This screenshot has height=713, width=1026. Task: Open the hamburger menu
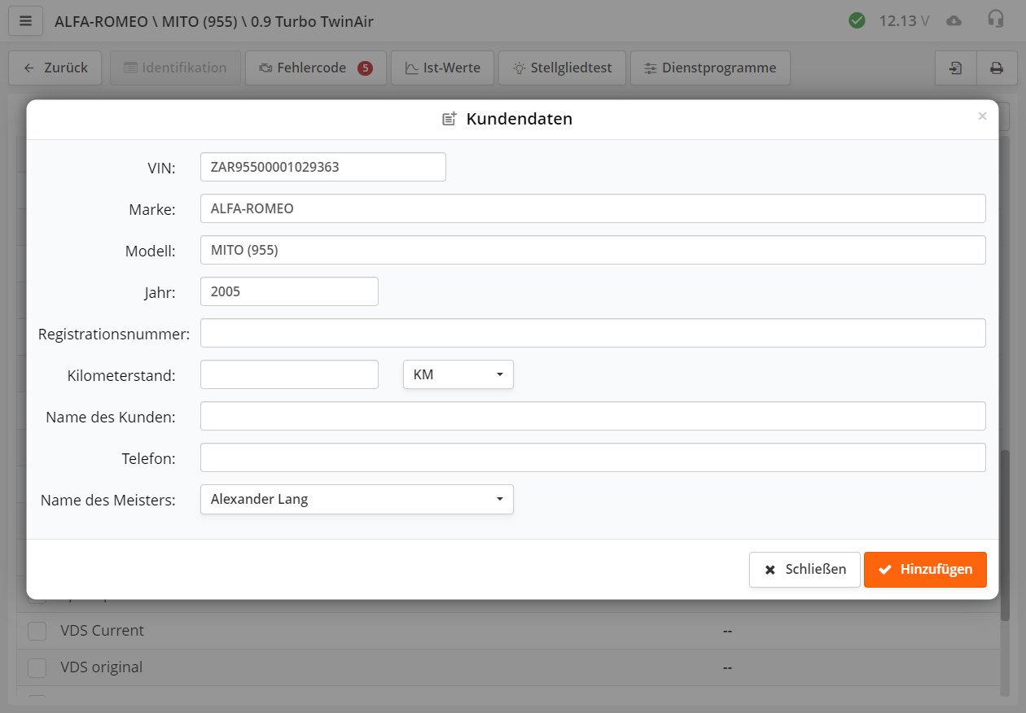coord(25,21)
